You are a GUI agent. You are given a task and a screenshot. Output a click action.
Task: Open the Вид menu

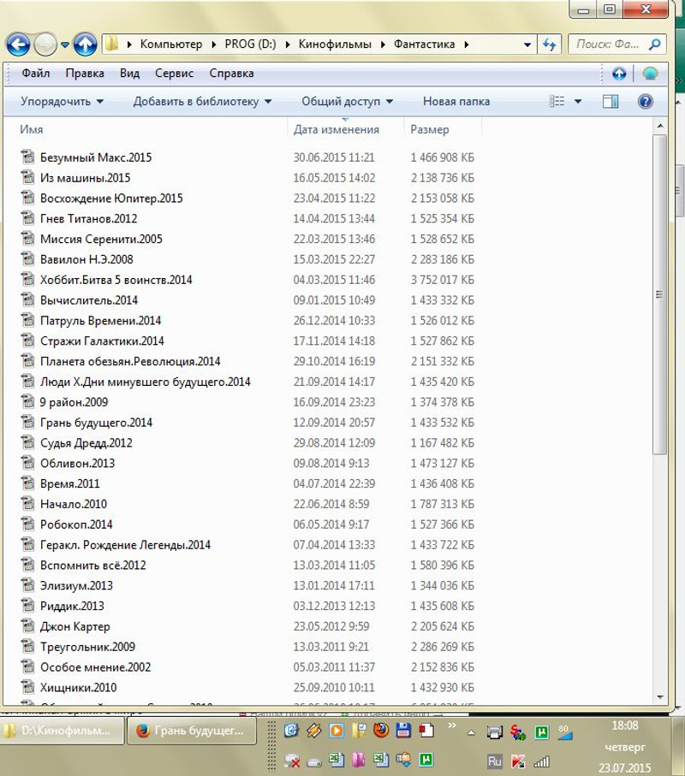point(129,74)
